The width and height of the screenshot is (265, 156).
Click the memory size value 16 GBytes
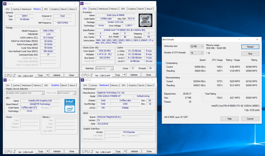click(25, 19)
